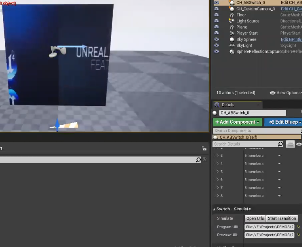Viewport: 302px width, 247px height.
Task: Toggle Sky Sphere visibility eye
Action: 217,39
